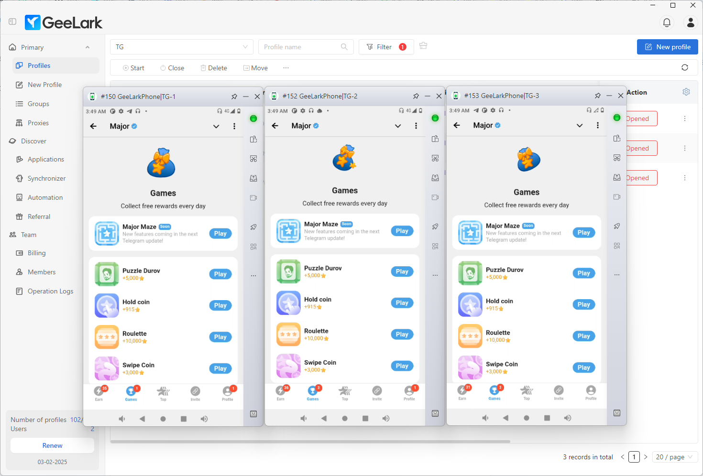The image size is (703, 476).
Task: Click the rotate screen icon in TG-3 side toolbar
Action: (617, 138)
